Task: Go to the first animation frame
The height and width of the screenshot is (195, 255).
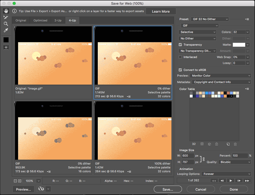Action: coord(214,180)
